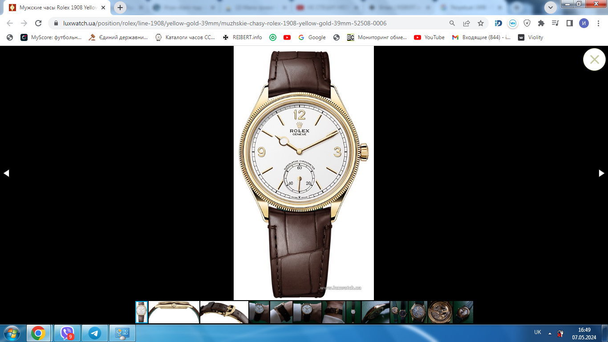608x342 pixels.
Task: Open the Extensions puzzle menu
Action: tap(541, 23)
